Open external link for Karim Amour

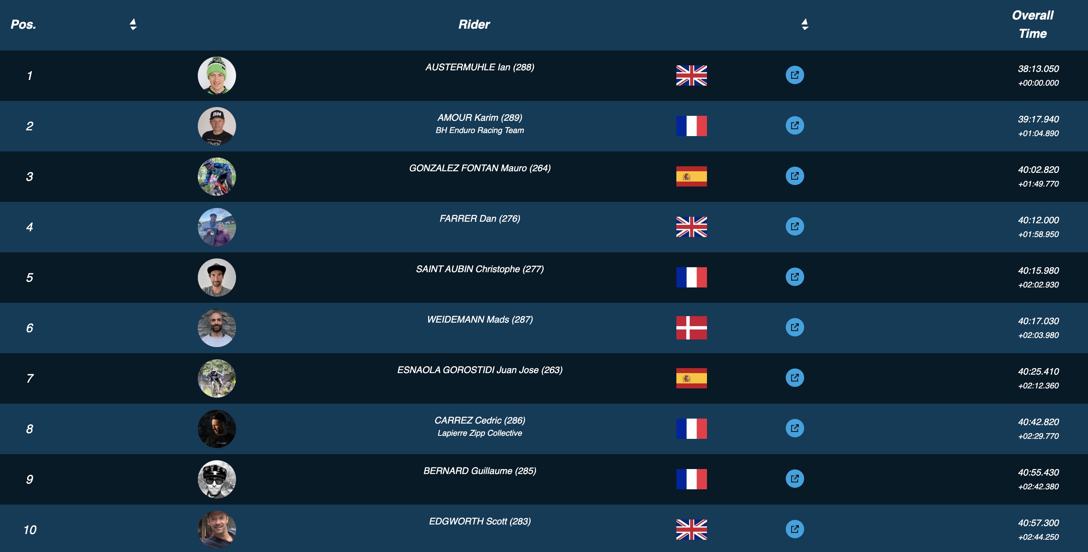(x=795, y=125)
